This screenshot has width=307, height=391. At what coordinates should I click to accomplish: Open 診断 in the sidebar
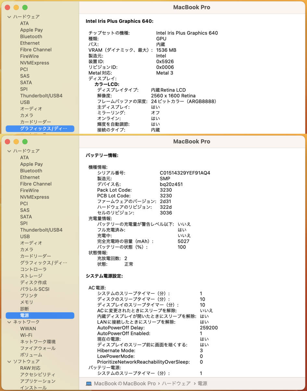(x=24, y=309)
